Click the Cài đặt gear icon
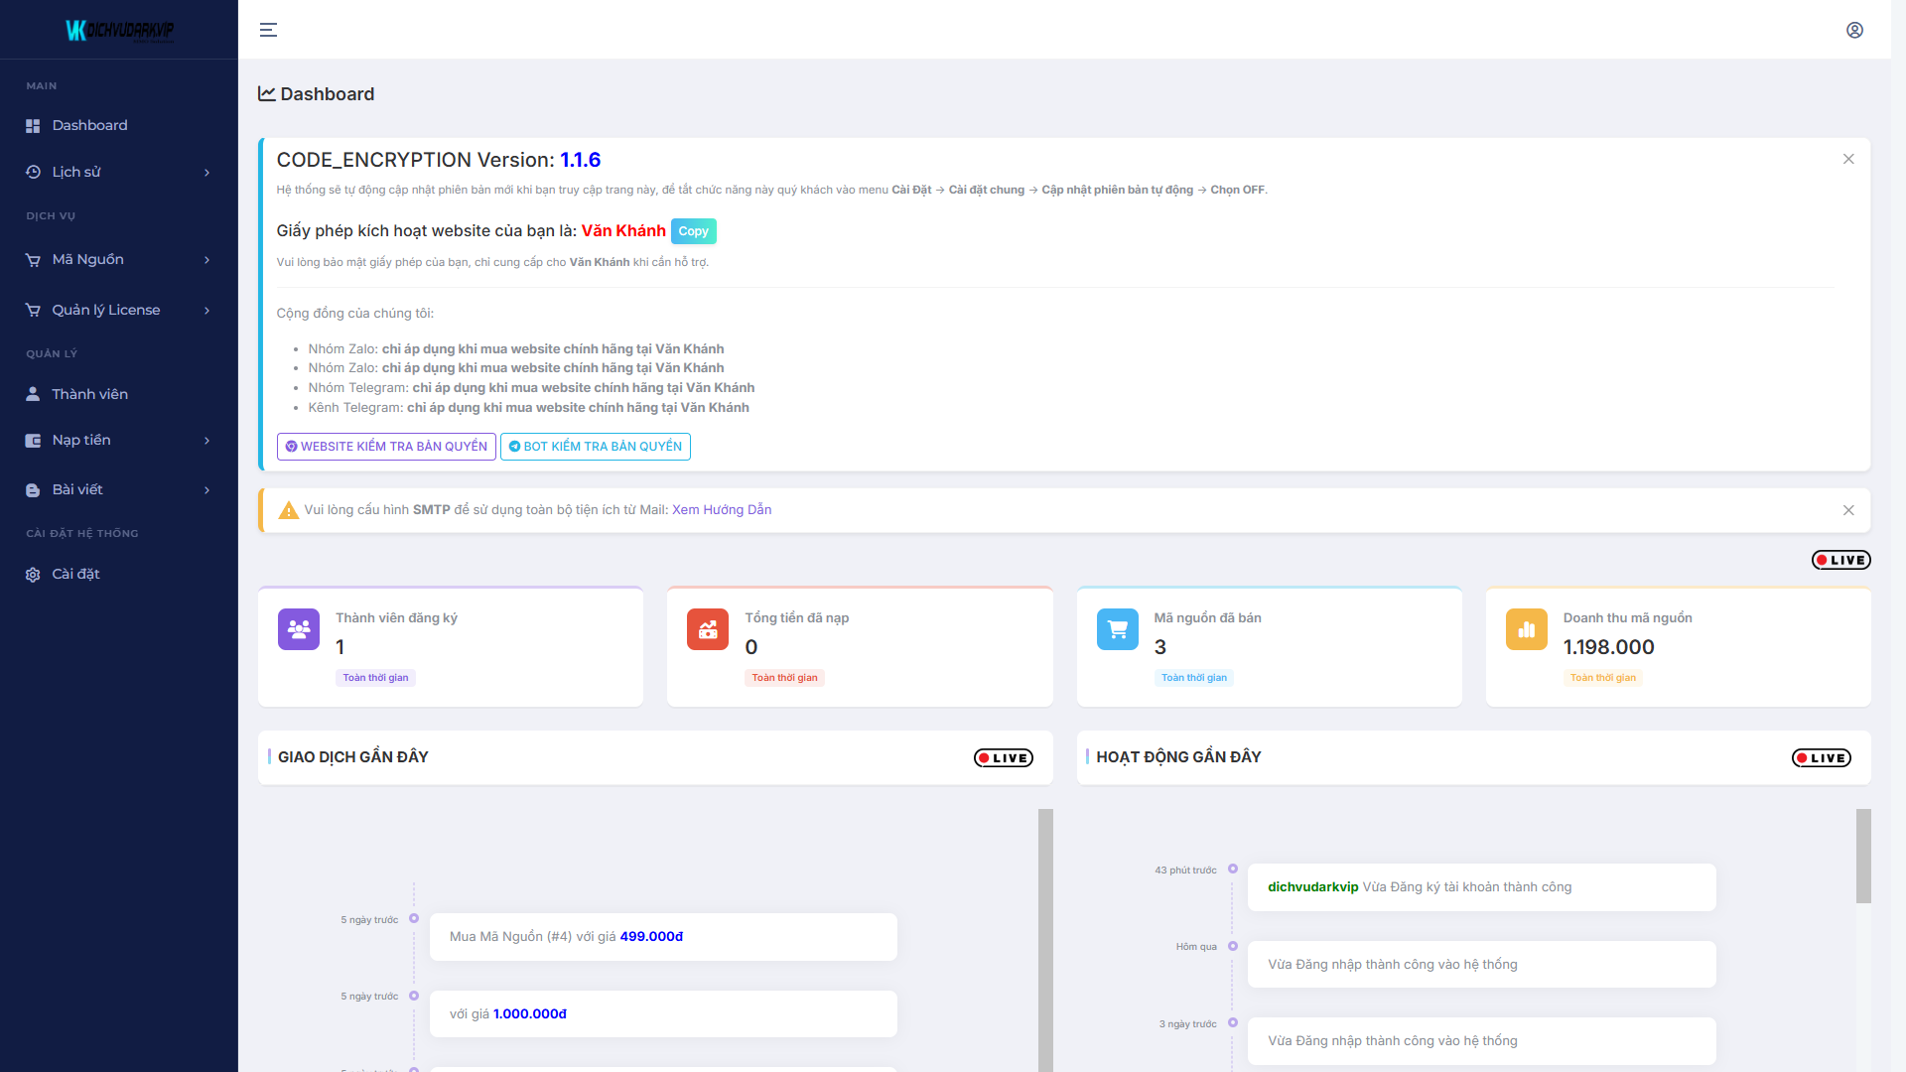Screen dimensions: 1906x1072 tap(33, 575)
